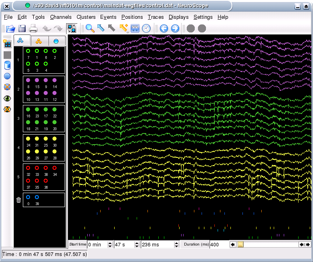This screenshot has width=313, height=262.
Task: Open the Events menu
Action: click(x=108, y=17)
